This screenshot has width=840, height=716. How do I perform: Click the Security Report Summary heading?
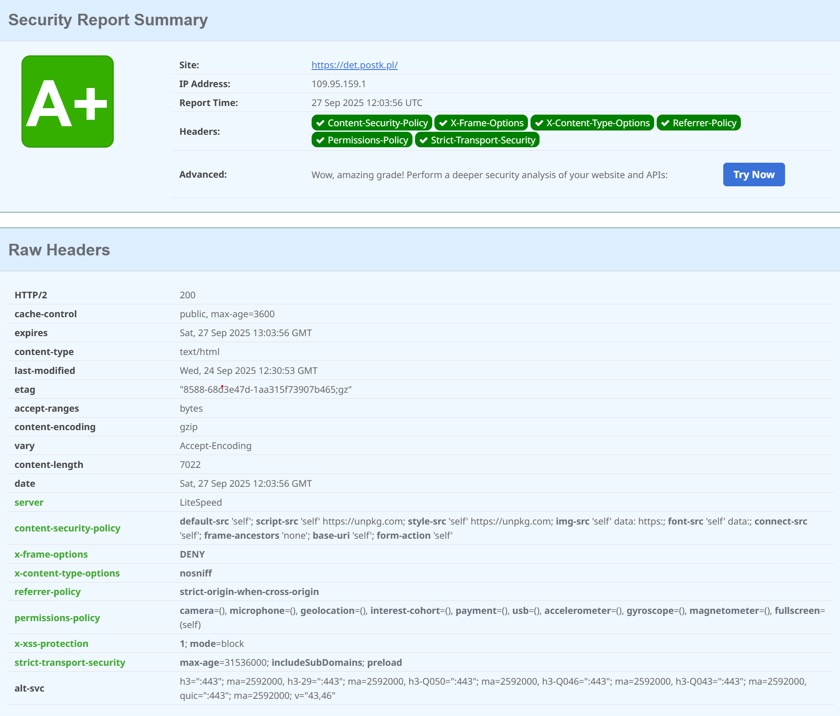point(108,20)
